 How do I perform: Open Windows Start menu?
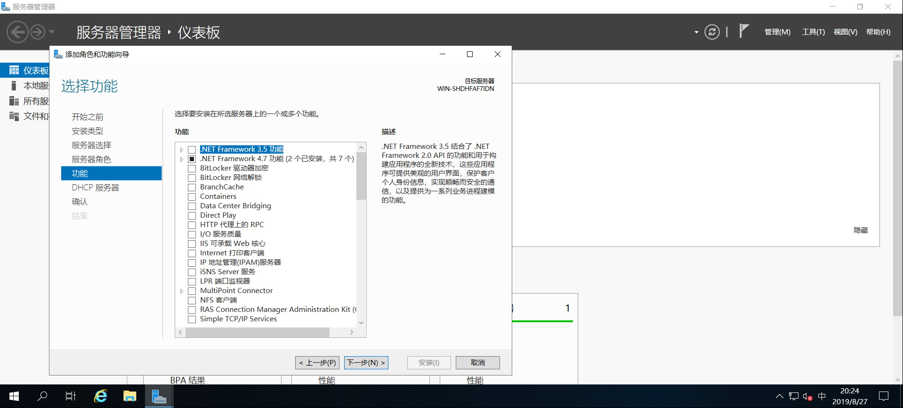[14, 396]
